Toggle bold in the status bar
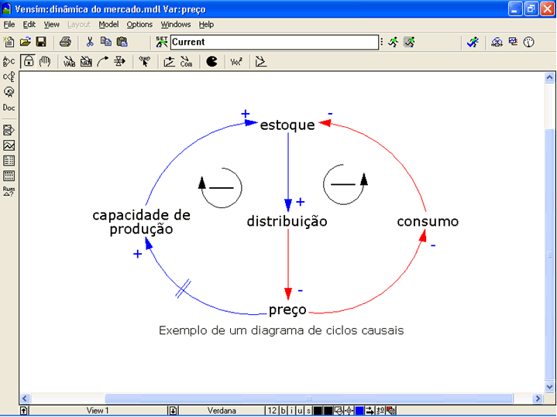 point(283,411)
